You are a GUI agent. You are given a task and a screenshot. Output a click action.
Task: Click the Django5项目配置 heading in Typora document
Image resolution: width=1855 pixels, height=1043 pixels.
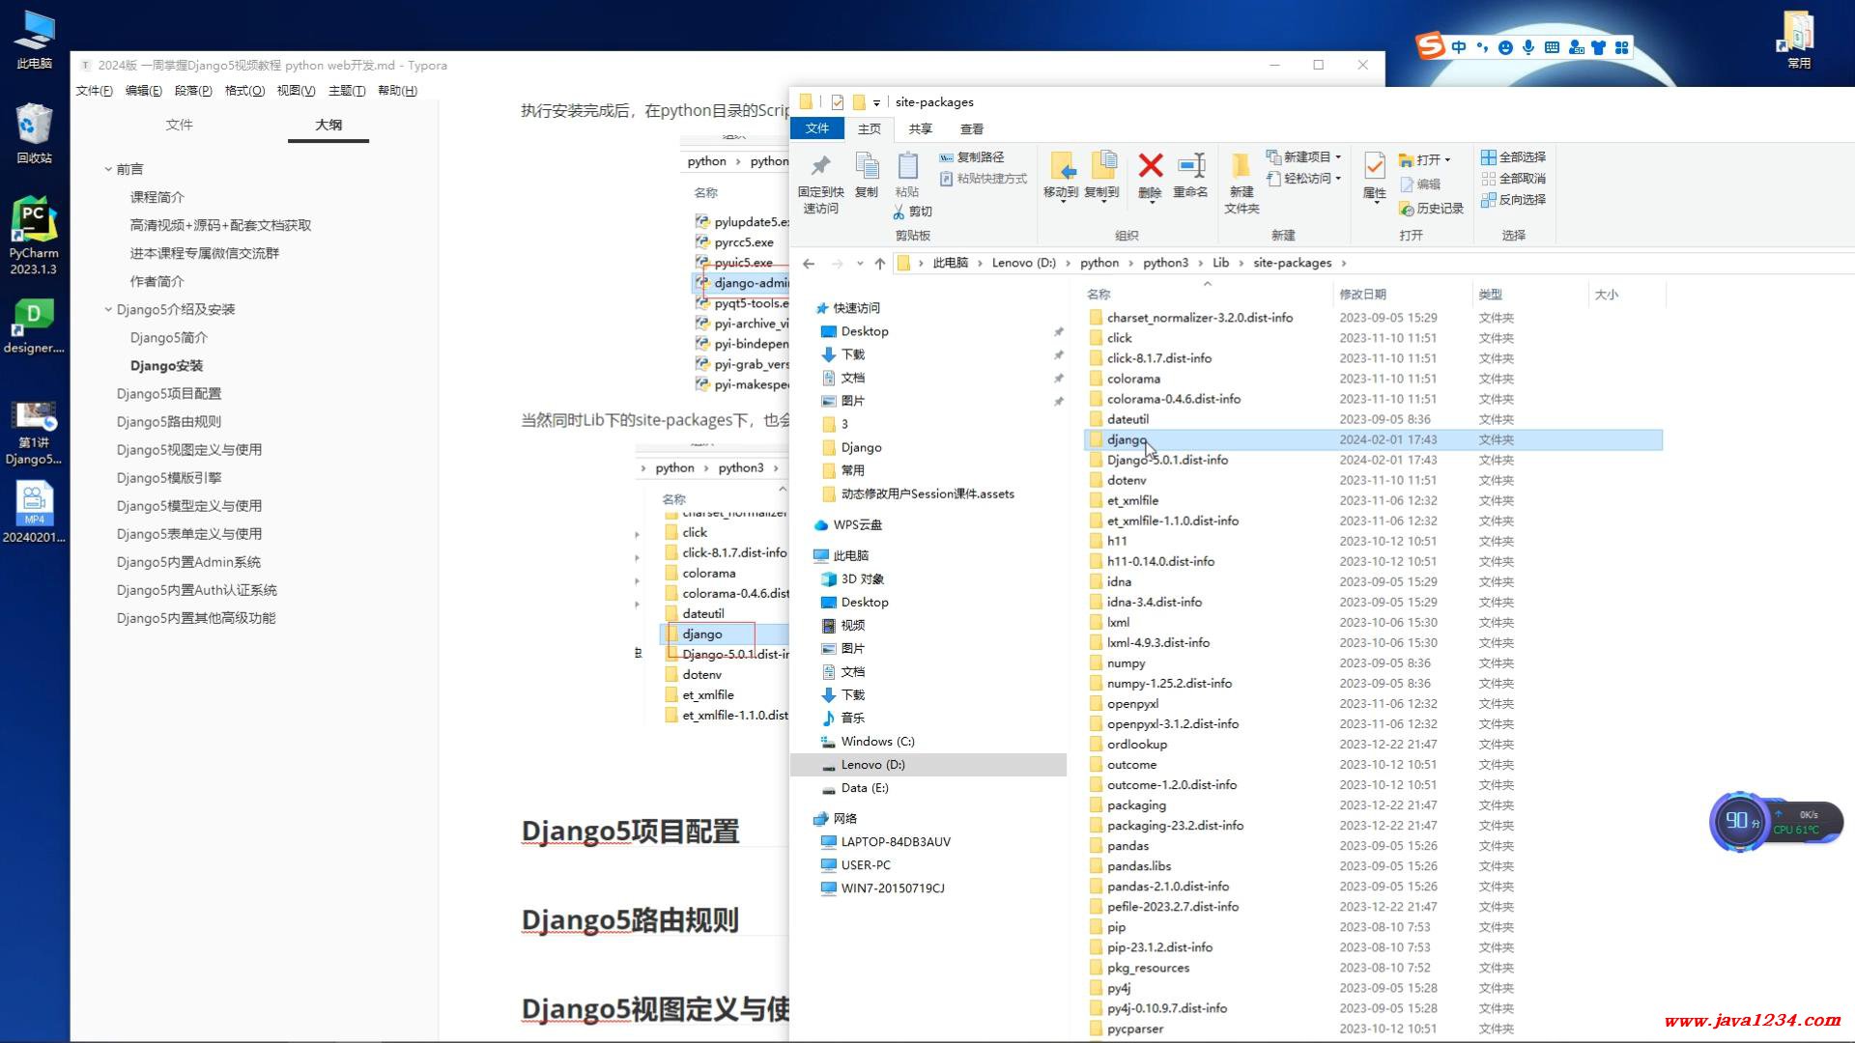[x=630, y=832]
